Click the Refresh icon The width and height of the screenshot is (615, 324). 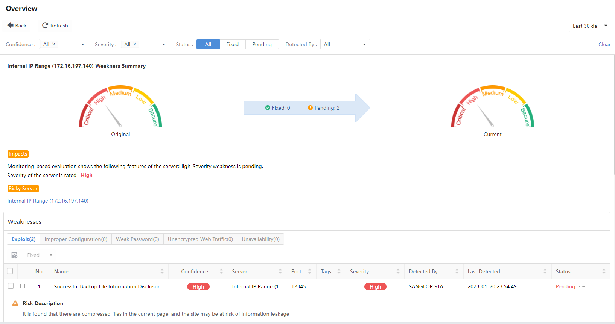45,25
